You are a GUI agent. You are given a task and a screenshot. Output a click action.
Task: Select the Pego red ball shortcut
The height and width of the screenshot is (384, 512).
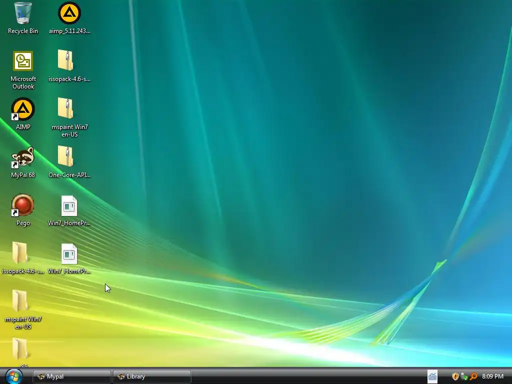pyautogui.click(x=23, y=210)
